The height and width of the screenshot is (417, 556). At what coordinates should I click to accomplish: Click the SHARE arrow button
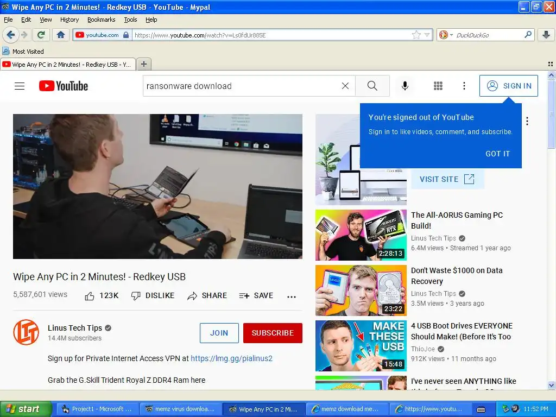click(x=207, y=296)
